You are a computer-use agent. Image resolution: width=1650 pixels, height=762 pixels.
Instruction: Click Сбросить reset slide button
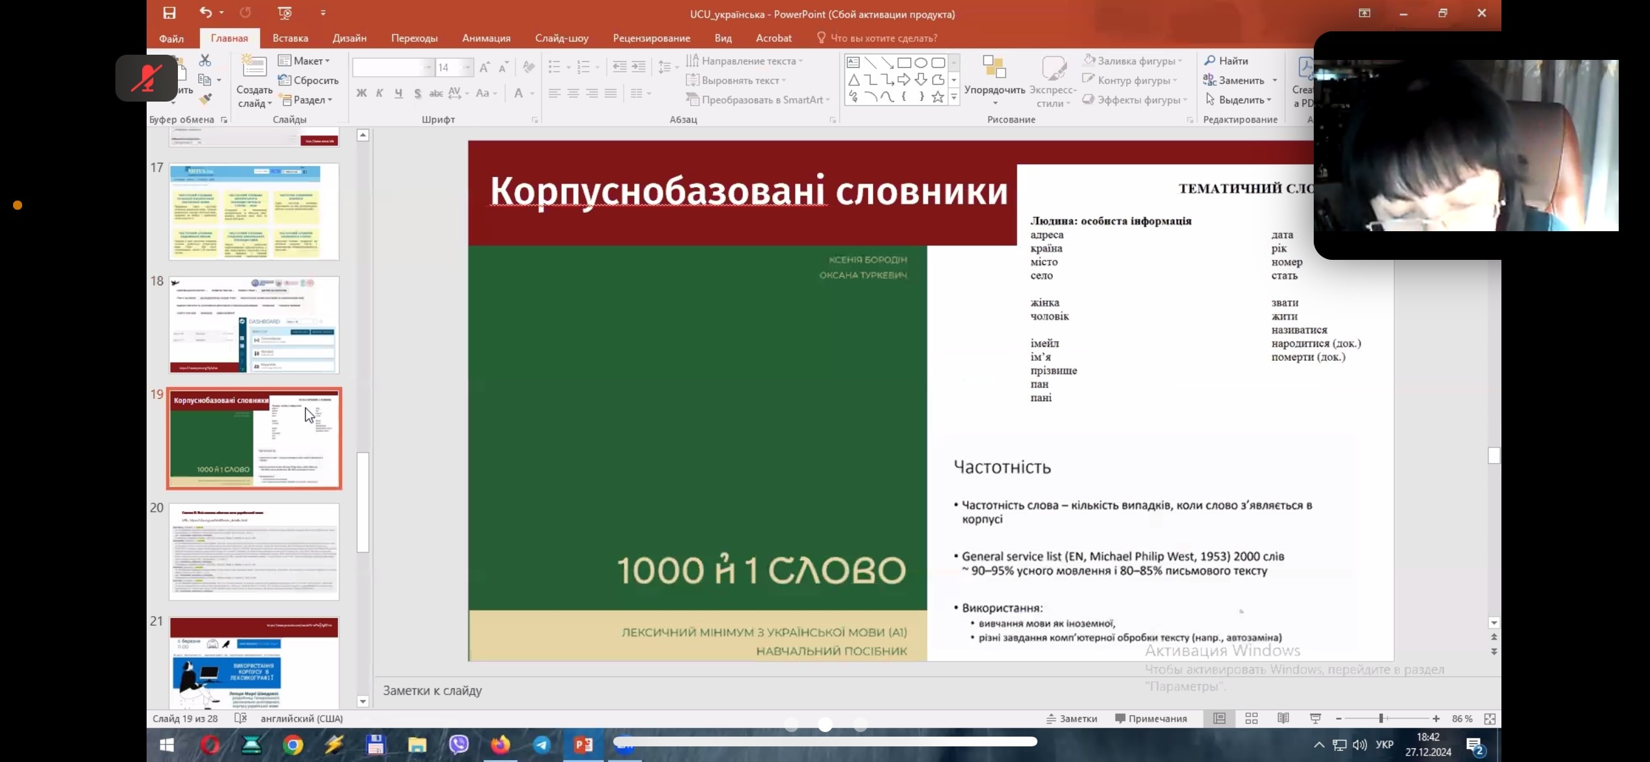(x=308, y=80)
